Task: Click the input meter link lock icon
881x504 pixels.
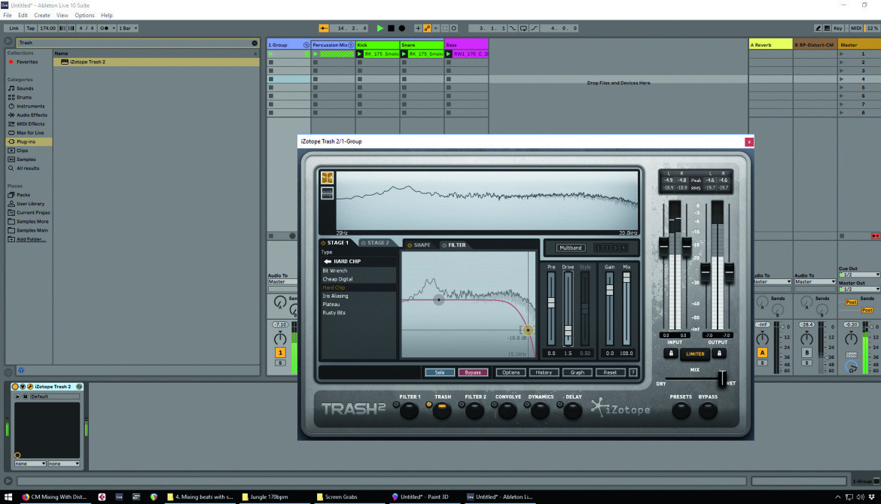Action: click(x=671, y=354)
